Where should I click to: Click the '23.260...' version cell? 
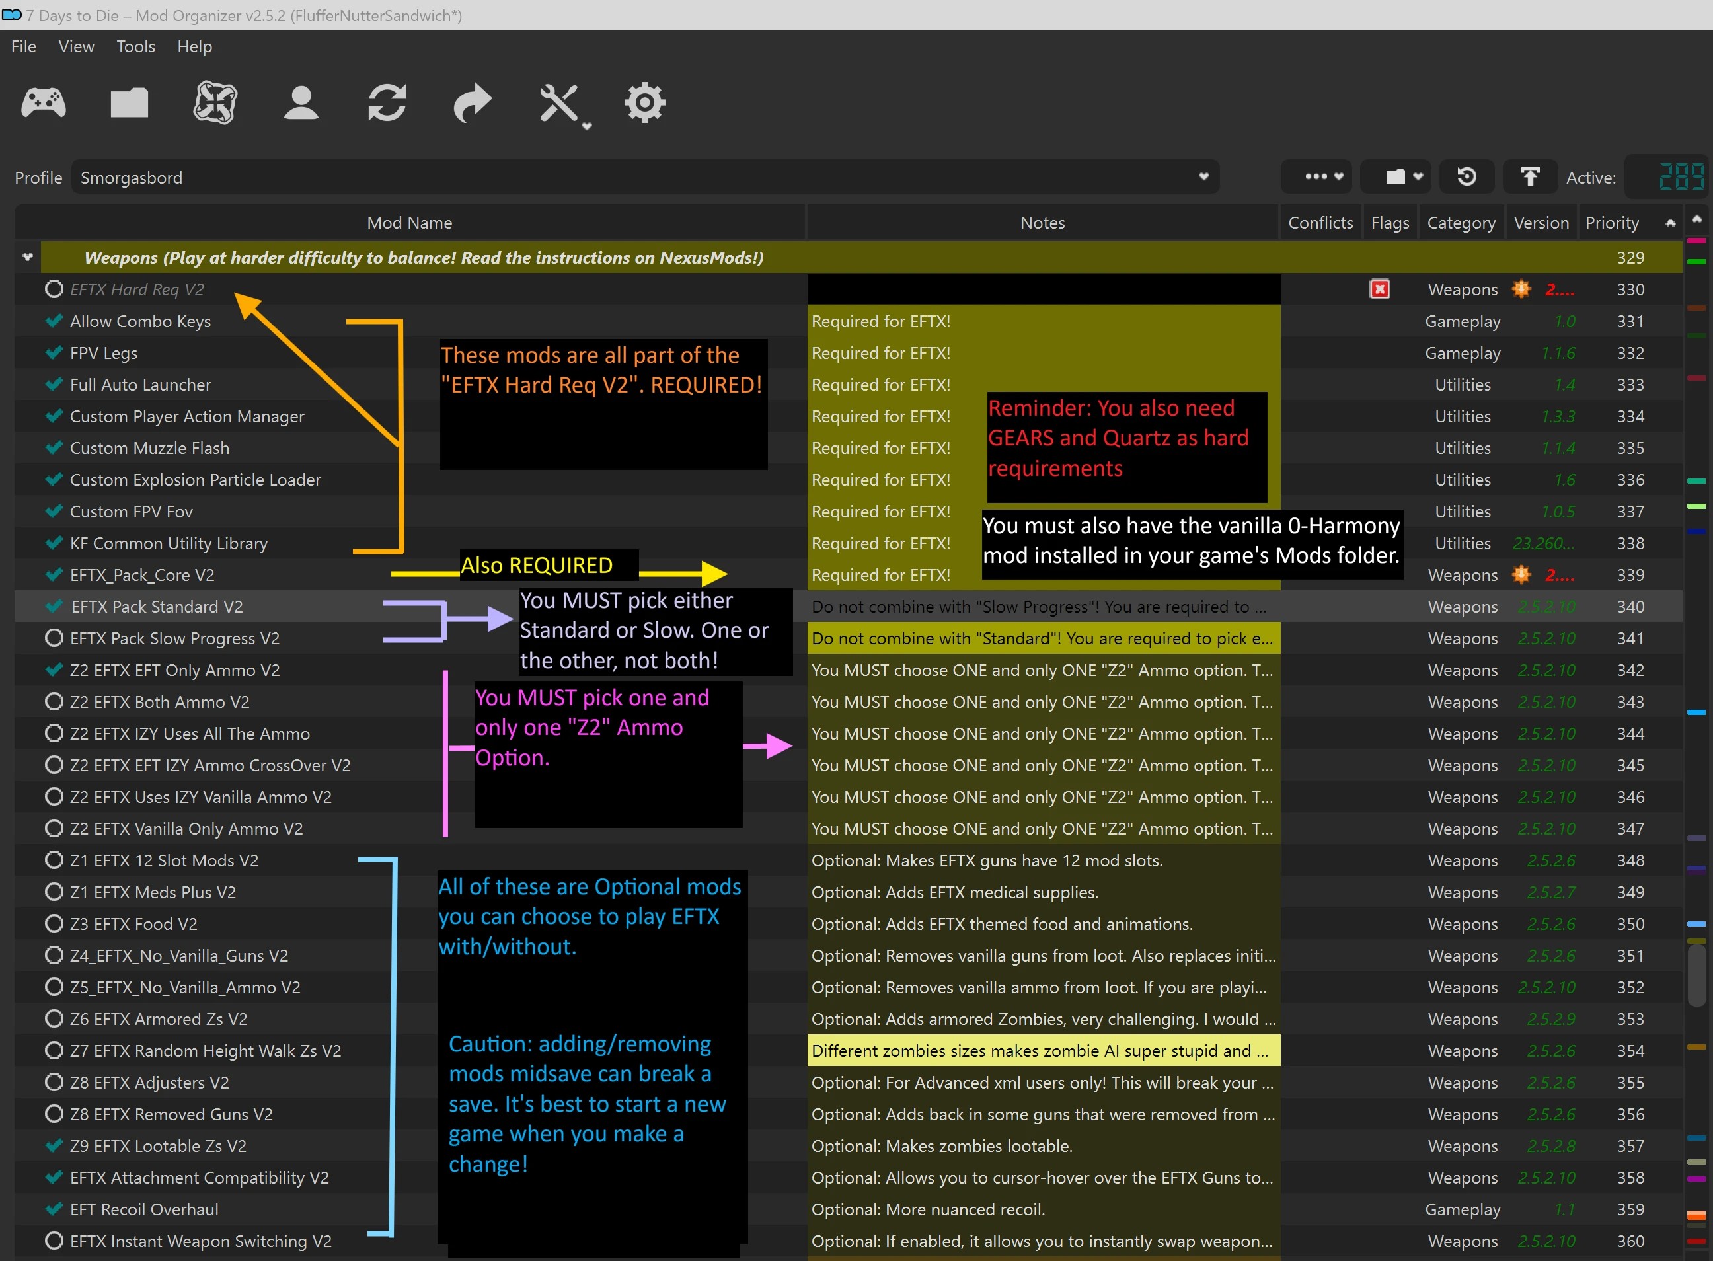click(1542, 543)
